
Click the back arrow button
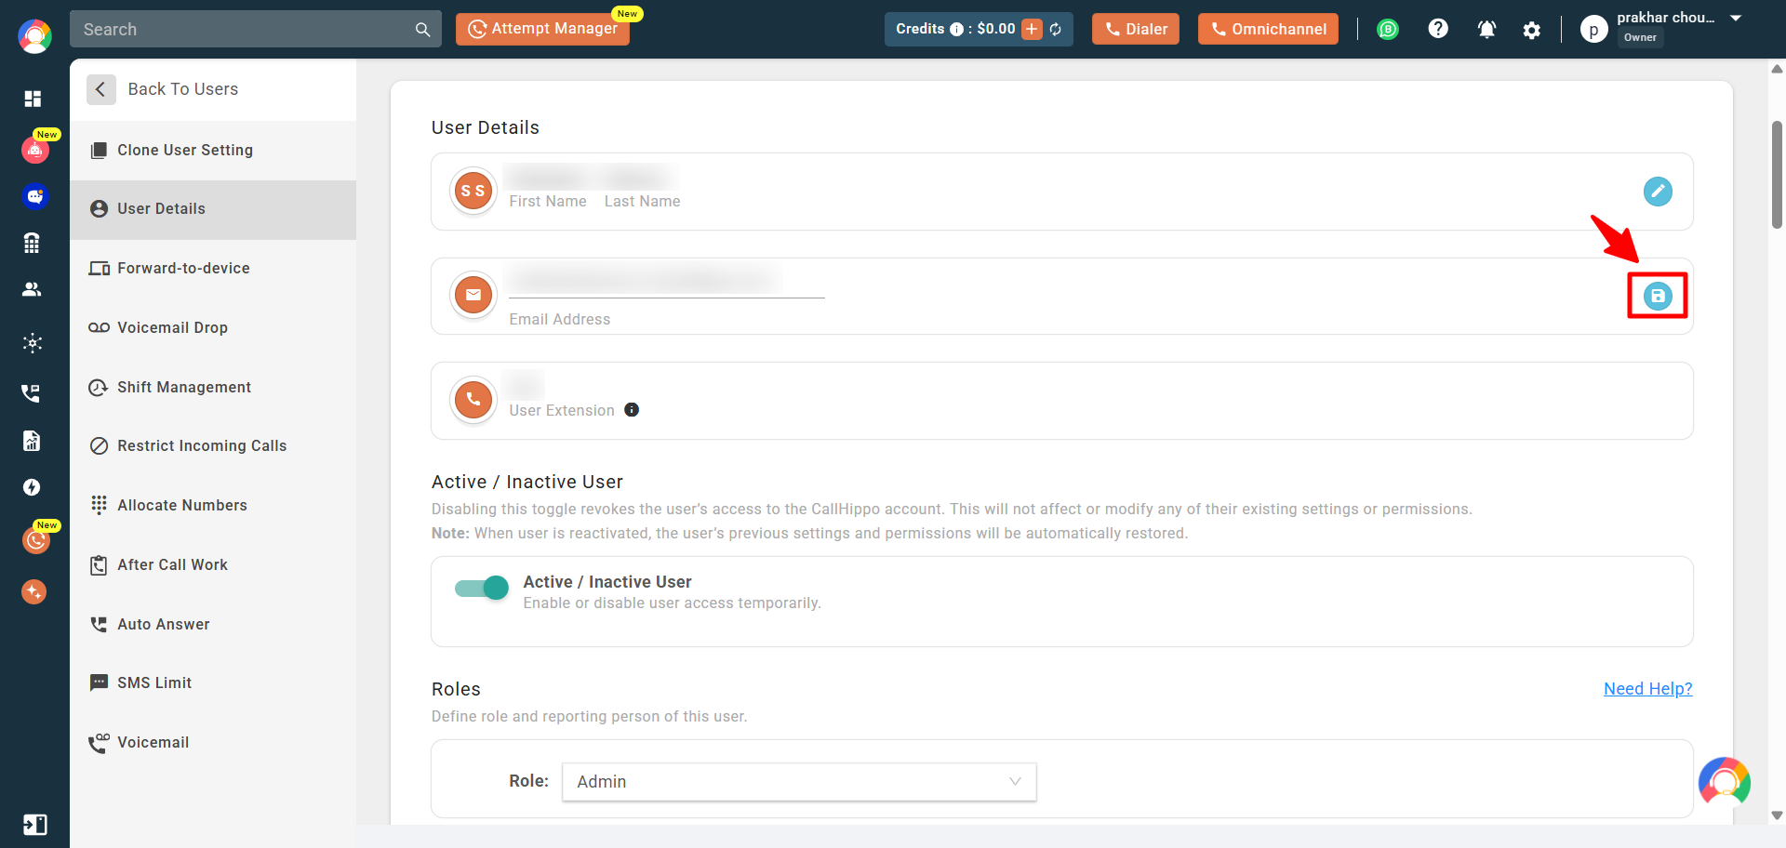[x=101, y=89]
